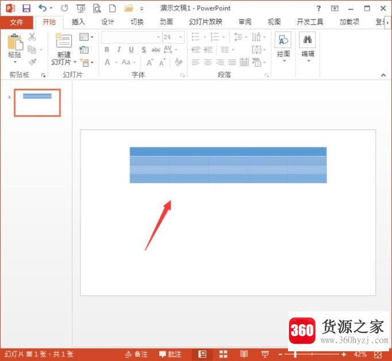Select the slide 1 thumbnail

tap(37, 103)
